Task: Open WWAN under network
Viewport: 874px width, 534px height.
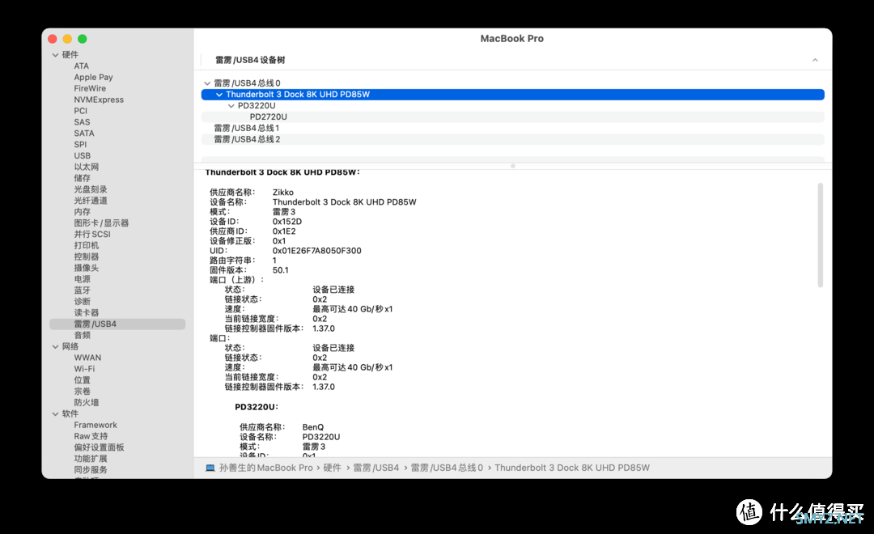Action: coord(87,358)
